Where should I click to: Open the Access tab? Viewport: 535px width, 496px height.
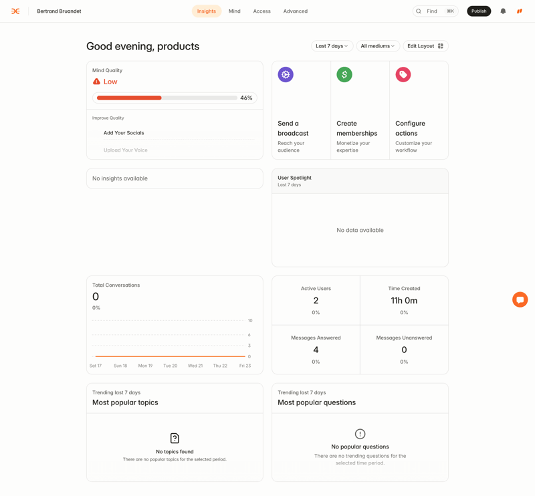[x=261, y=11]
